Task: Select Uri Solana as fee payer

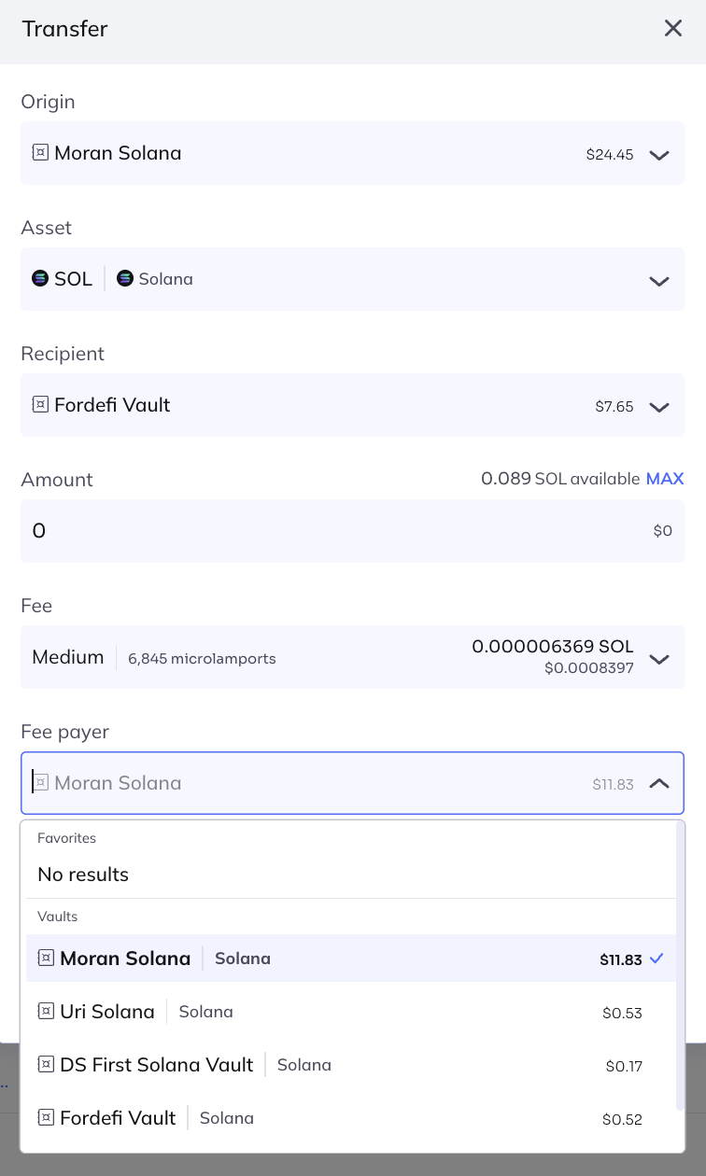Action: tap(107, 1012)
